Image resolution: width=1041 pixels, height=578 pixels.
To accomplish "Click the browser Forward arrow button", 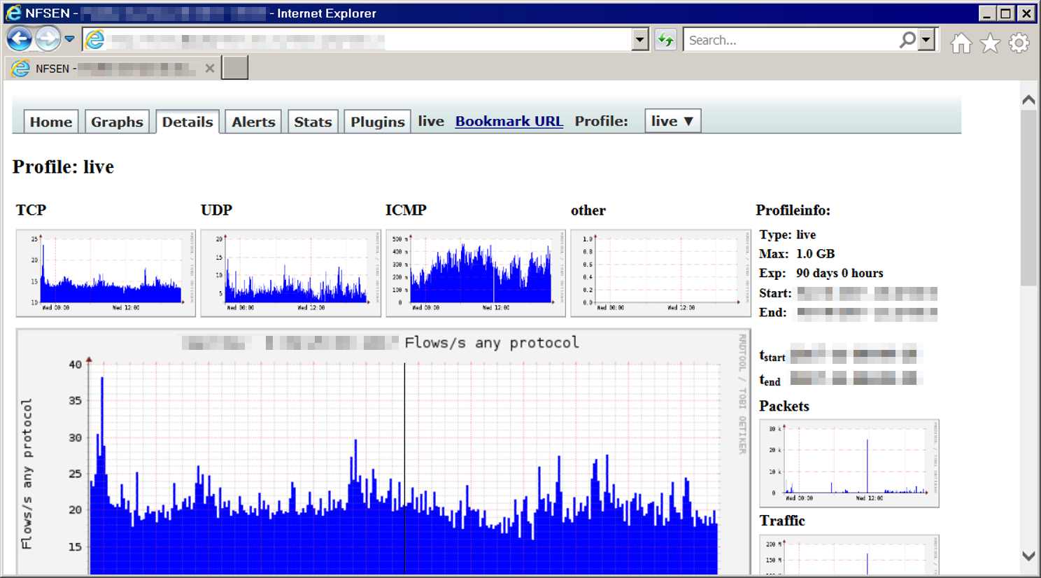I will [x=48, y=39].
